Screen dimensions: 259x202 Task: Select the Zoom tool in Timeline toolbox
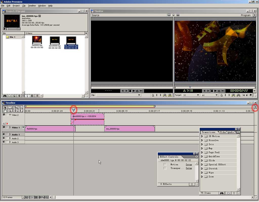point(10,111)
